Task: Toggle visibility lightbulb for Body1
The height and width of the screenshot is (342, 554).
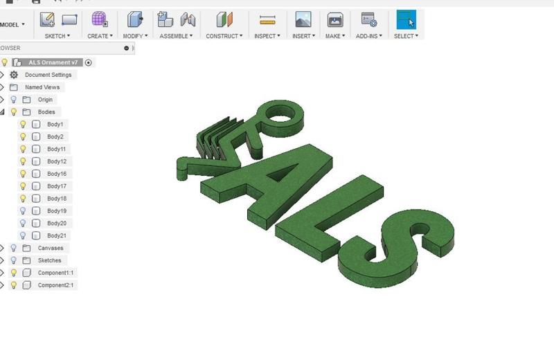Action: pos(23,124)
